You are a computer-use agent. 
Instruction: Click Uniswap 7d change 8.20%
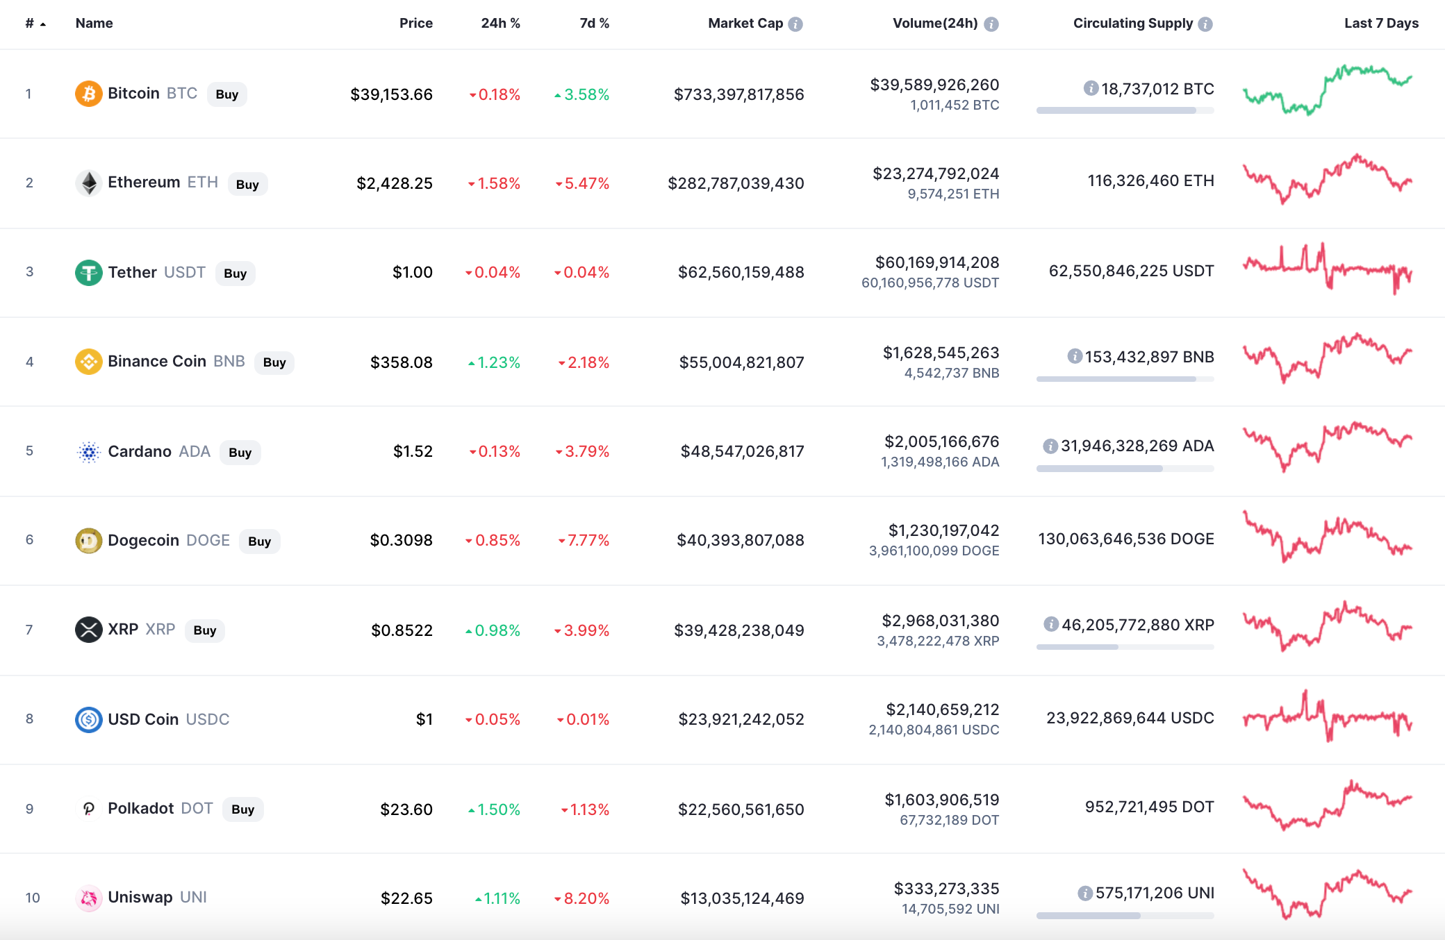[581, 898]
